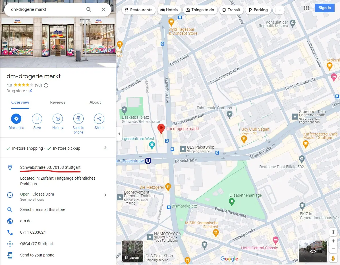Show your location on map

333,232
